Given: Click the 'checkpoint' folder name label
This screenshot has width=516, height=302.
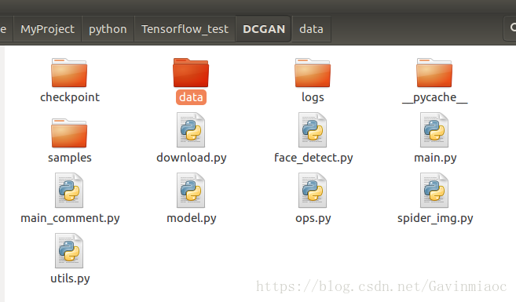Looking at the screenshot, I should coord(70,97).
